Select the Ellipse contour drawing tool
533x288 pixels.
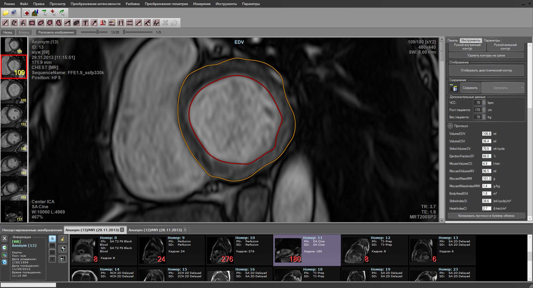pyautogui.click(x=41, y=23)
